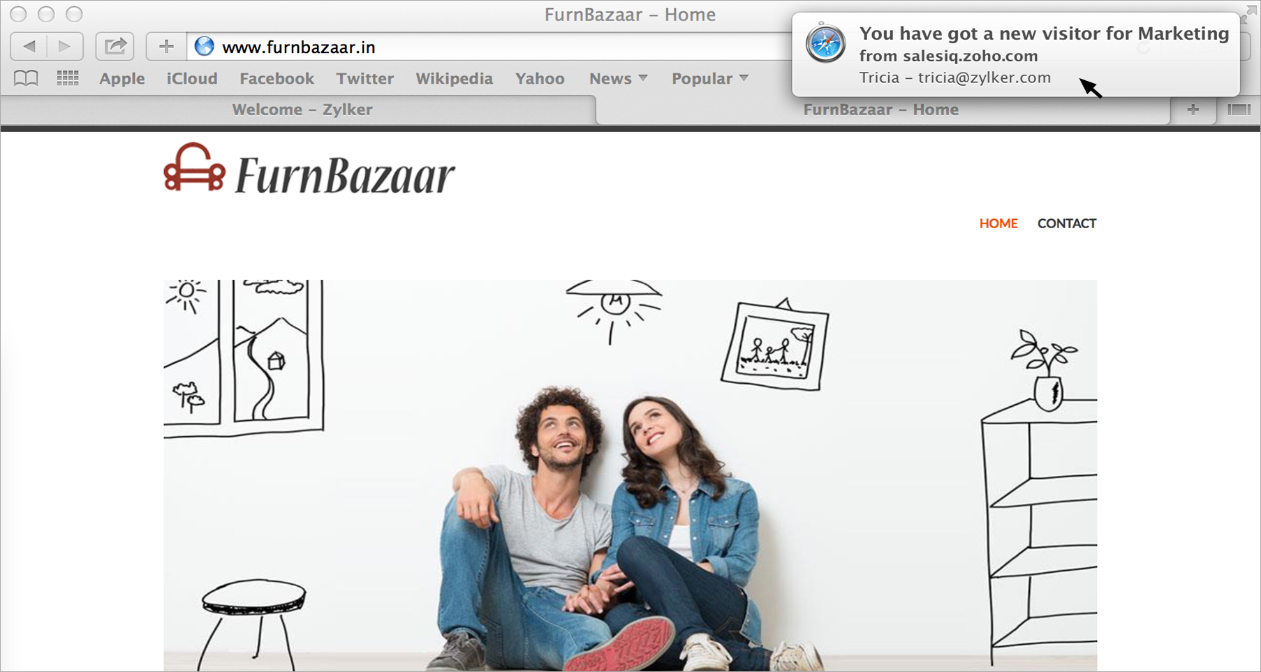Open the Twitter bookmark
This screenshot has height=672, width=1261.
pos(365,79)
